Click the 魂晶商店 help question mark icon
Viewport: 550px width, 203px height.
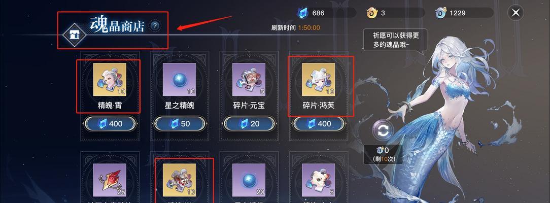point(155,25)
